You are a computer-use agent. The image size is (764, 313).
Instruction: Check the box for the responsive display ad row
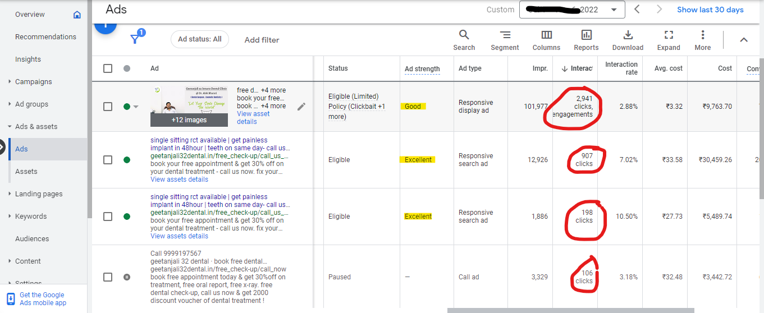108,107
